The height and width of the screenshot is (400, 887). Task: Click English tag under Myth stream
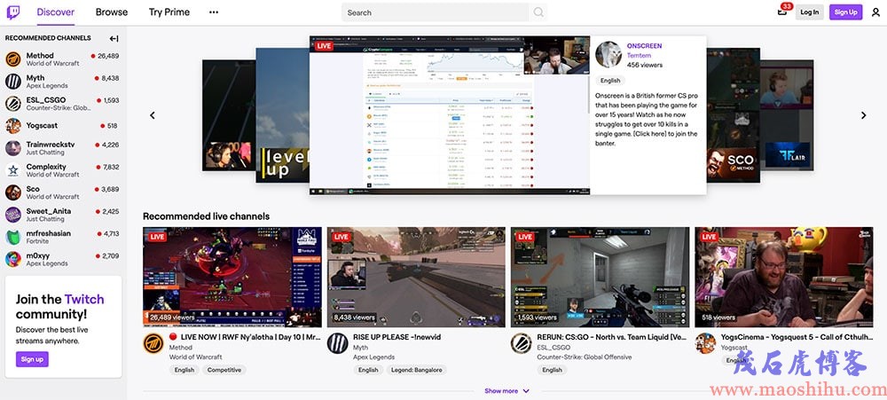(x=368, y=370)
